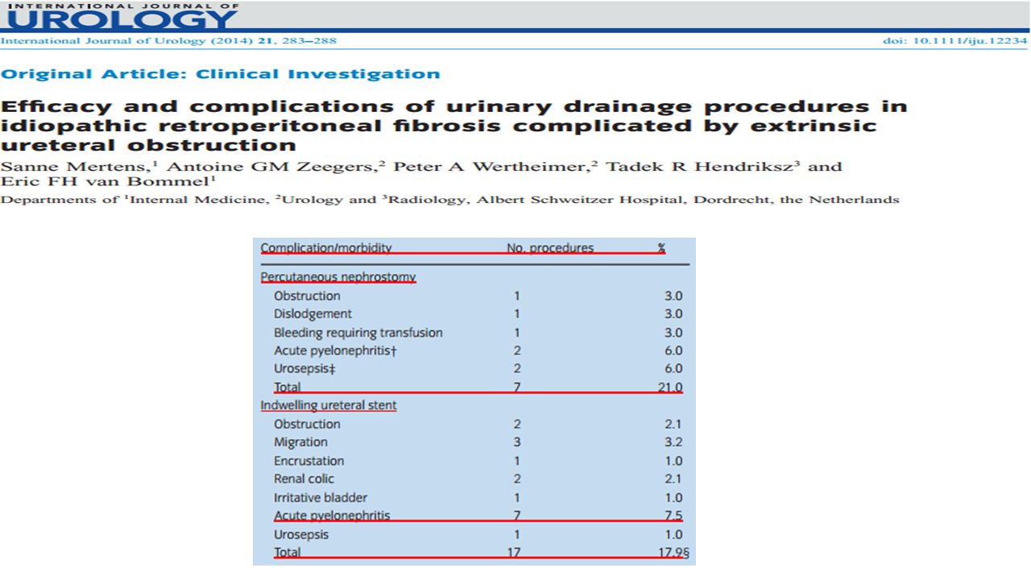Click the 7.5 percent value
1031x580 pixels.
(x=674, y=516)
